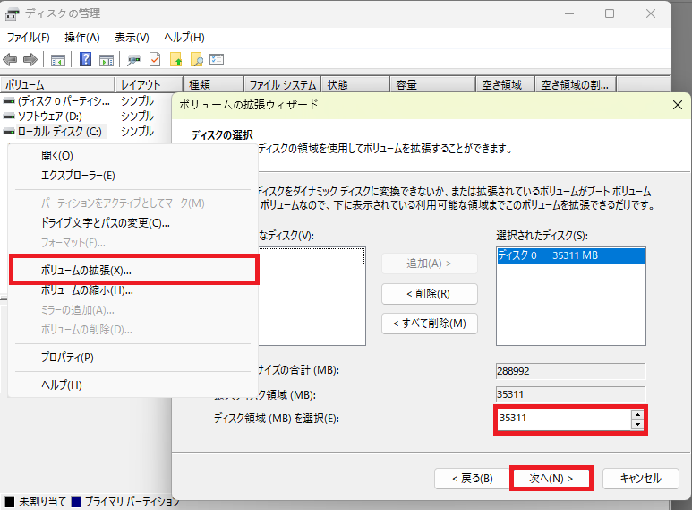This screenshot has width=692, height=510.
Task: Click the 次へ(N) > button
Action: [551, 479]
